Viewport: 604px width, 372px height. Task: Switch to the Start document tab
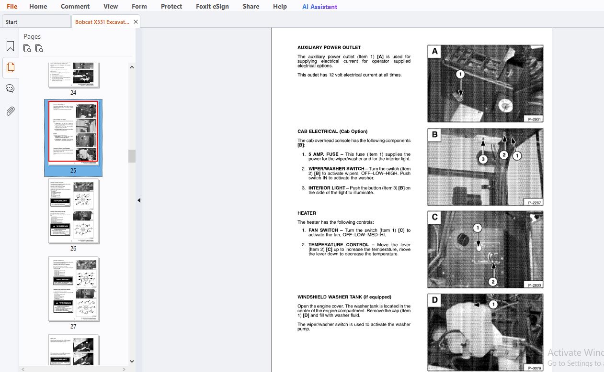[36, 22]
